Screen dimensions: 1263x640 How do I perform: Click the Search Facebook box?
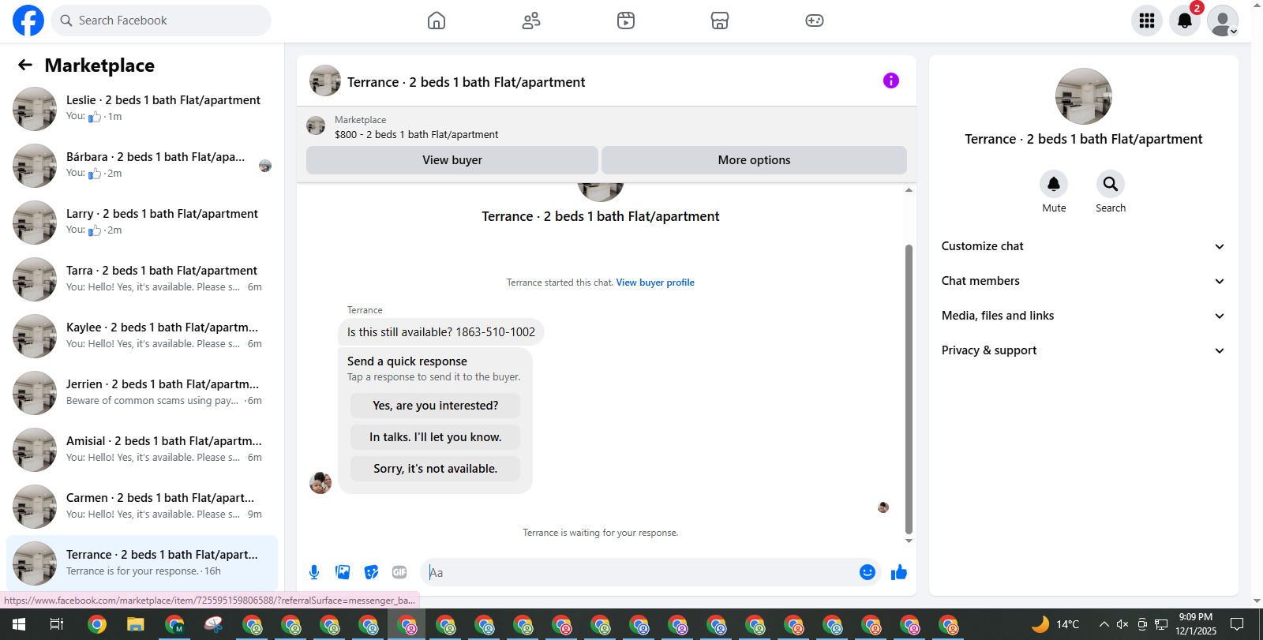point(161,21)
